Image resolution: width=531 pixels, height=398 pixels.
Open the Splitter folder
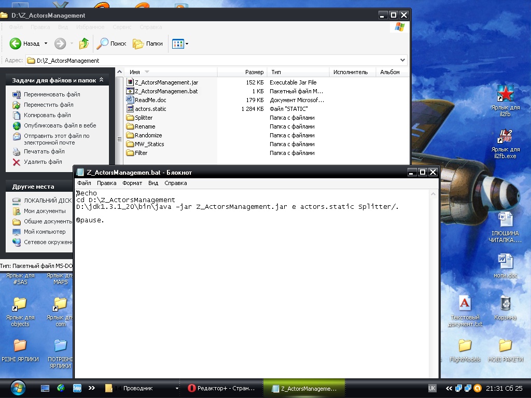(x=143, y=118)
